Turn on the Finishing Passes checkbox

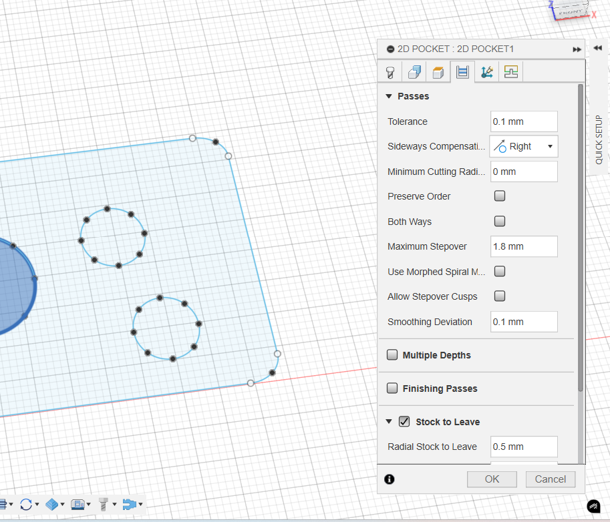(392, 388)
